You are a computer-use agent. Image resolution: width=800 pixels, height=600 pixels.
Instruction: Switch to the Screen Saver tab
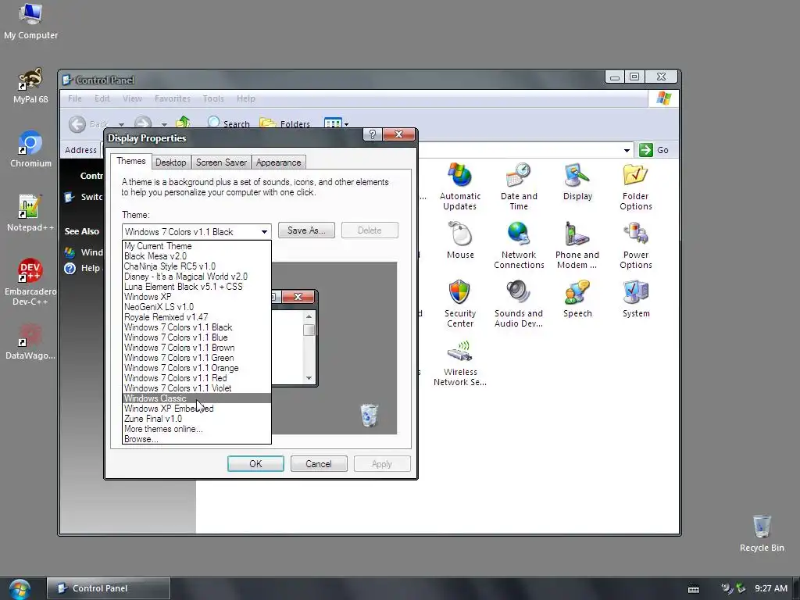[x=221, y=162]
